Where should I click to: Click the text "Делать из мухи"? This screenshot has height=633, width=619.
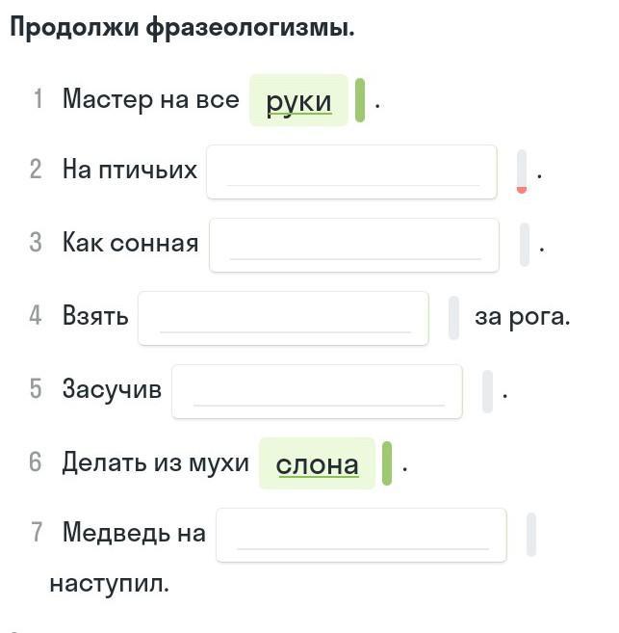coord(155,462)
